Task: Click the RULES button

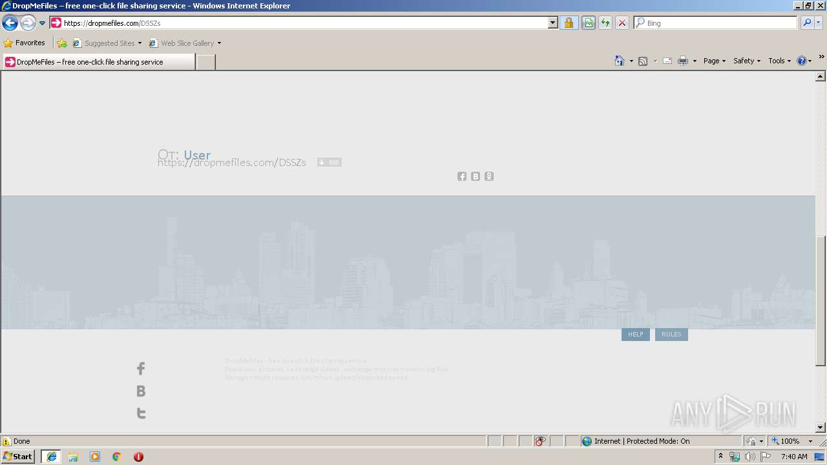Action: point(671,335)
